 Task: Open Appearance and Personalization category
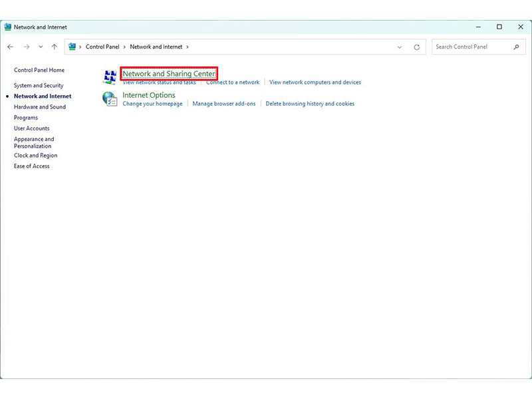[x=34, y=142]
